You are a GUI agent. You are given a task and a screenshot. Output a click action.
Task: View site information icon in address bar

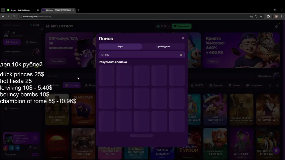(20, 17)
